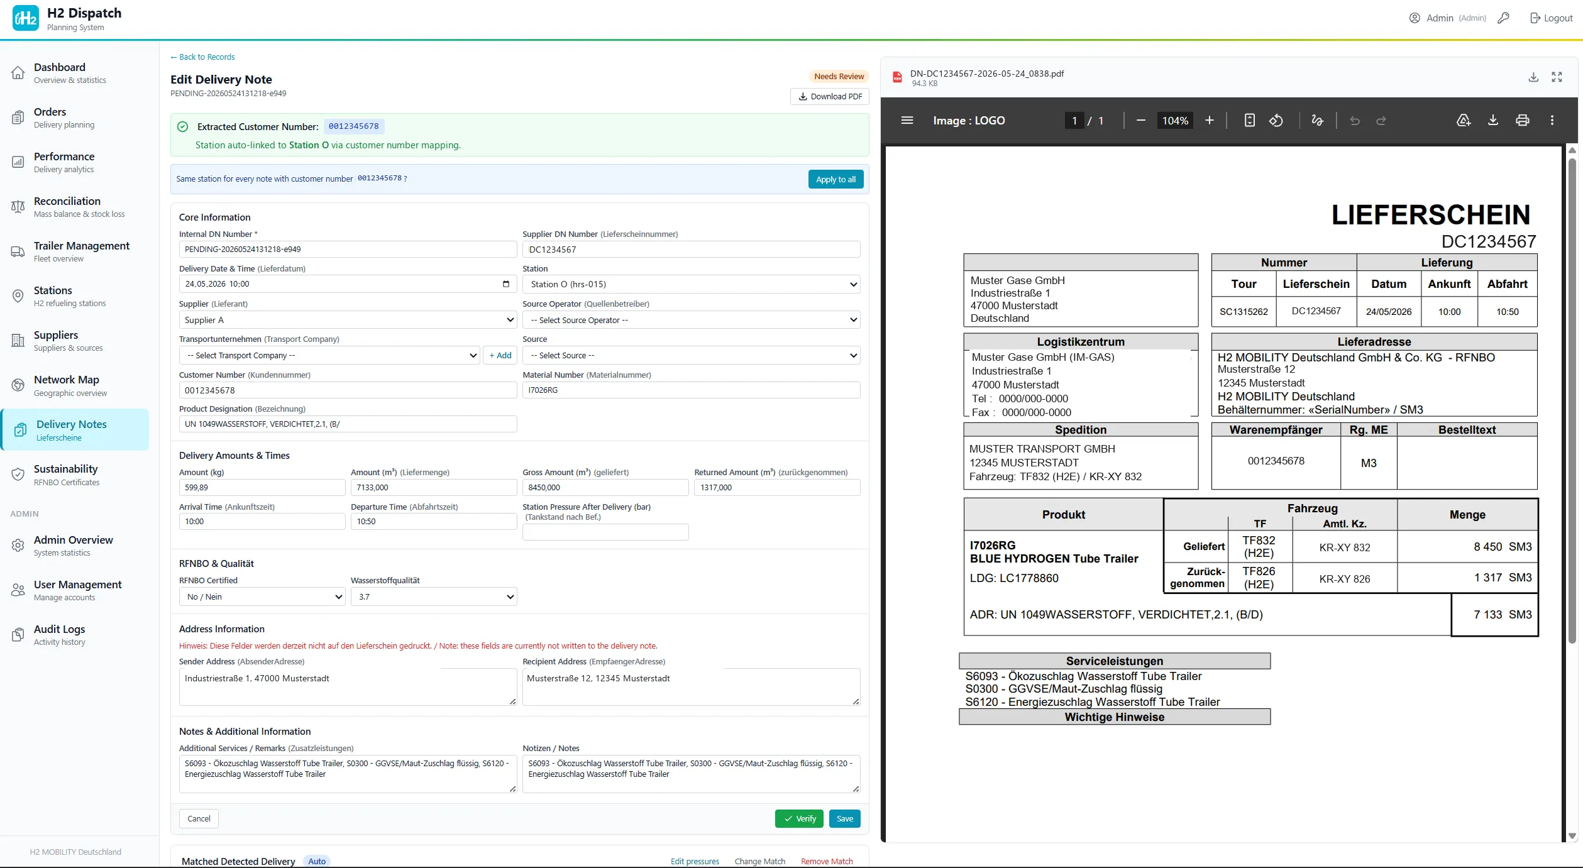Open Orders delivery planning
Image resolution: width=1583 pixels, height=868 pixels.
click(75, 118)
